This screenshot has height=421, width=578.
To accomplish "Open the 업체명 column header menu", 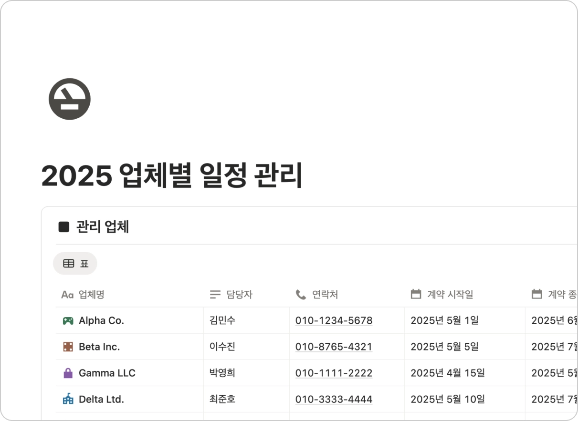I will coord(92,295).
